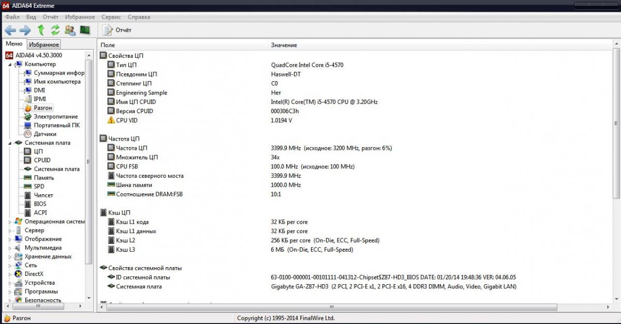Image resolution: width=621 pixels, height=324 pixels.
Task: Open the system monitor graph icon
Action: pyautogui.click(x=85, y=30)
